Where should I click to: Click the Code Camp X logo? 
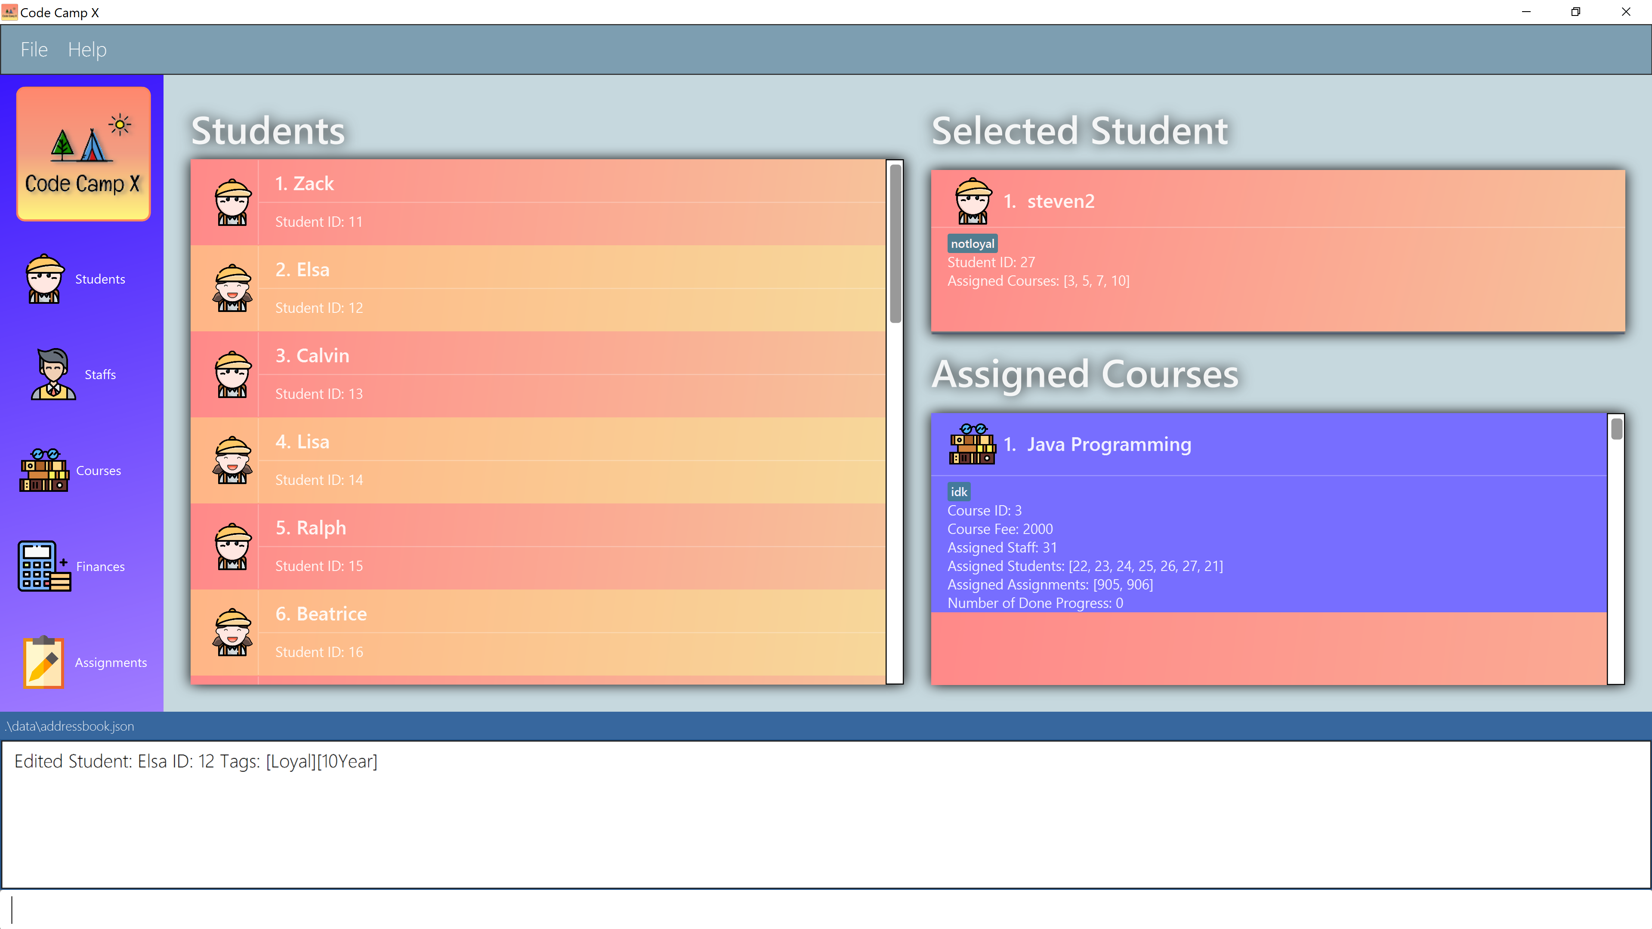click(83, 154)
